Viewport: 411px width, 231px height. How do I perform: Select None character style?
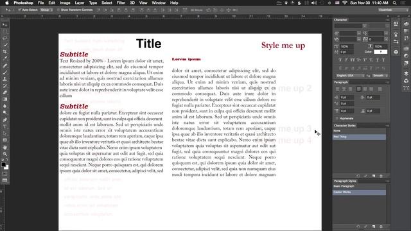360,131
